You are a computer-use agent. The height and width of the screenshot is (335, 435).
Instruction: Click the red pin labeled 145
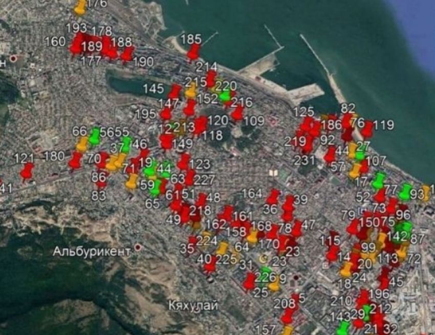pyautogui.click(x=175, y=92)
